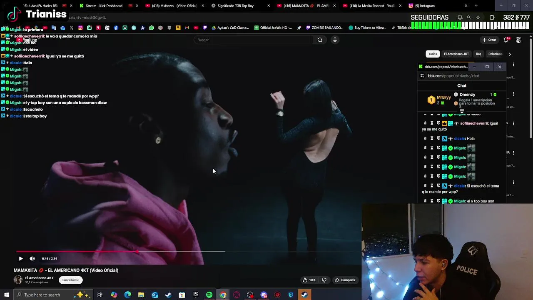Open Buy Tickets to Vibra... bookmark

coord(368,28)
